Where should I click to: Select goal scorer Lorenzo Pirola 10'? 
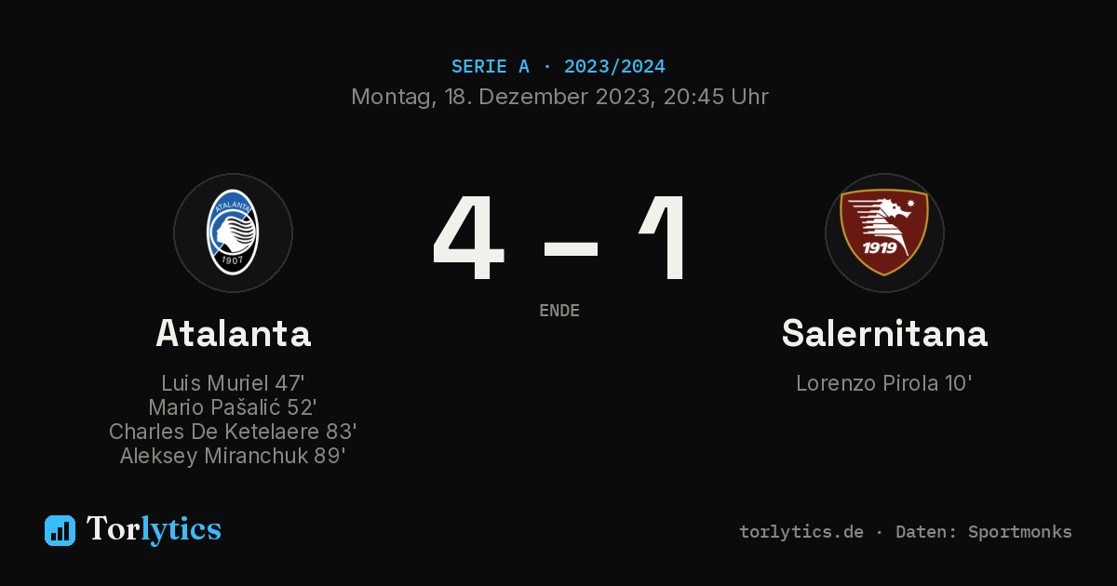884,383
